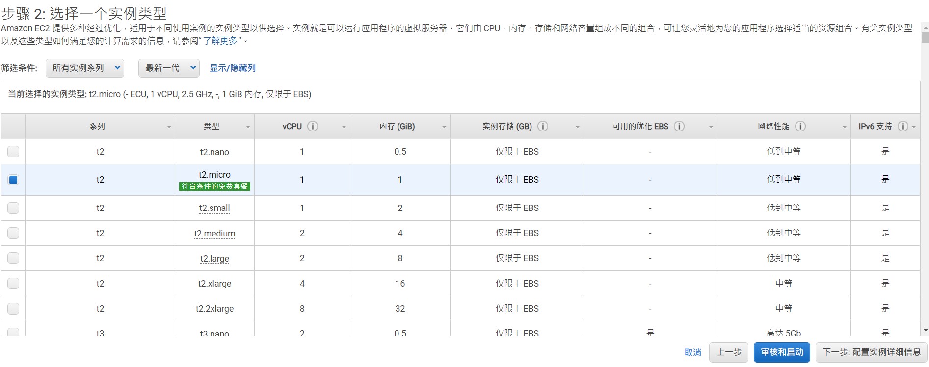929x367 pixels.
Task: Click the 符合条件的免费套餐 green badge
Action: [214, 186]
